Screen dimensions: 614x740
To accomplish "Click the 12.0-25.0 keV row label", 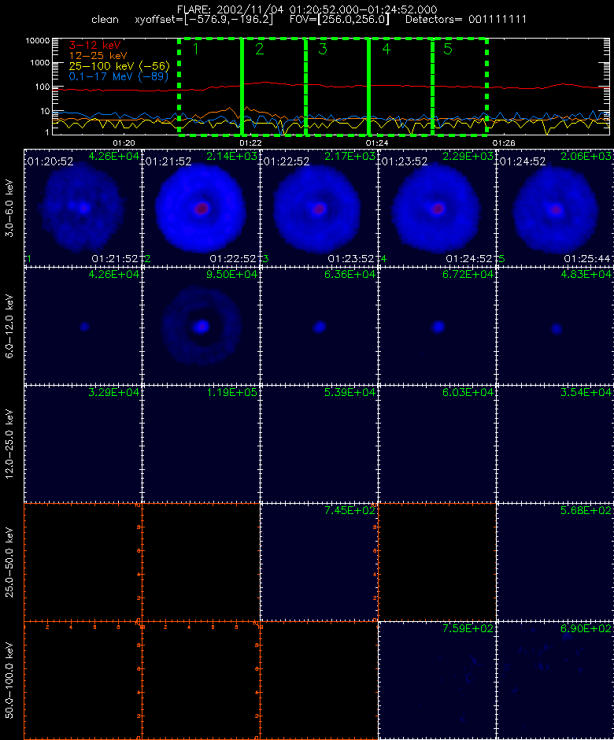I will [x=9, y=444].
